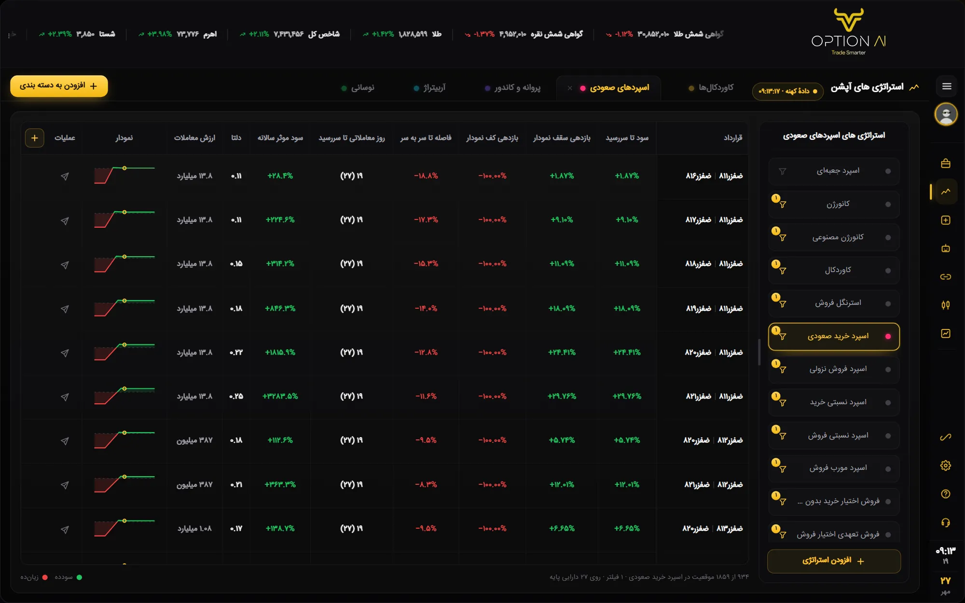Open filter for اسپرد مورب فروش

coord(783,469)
